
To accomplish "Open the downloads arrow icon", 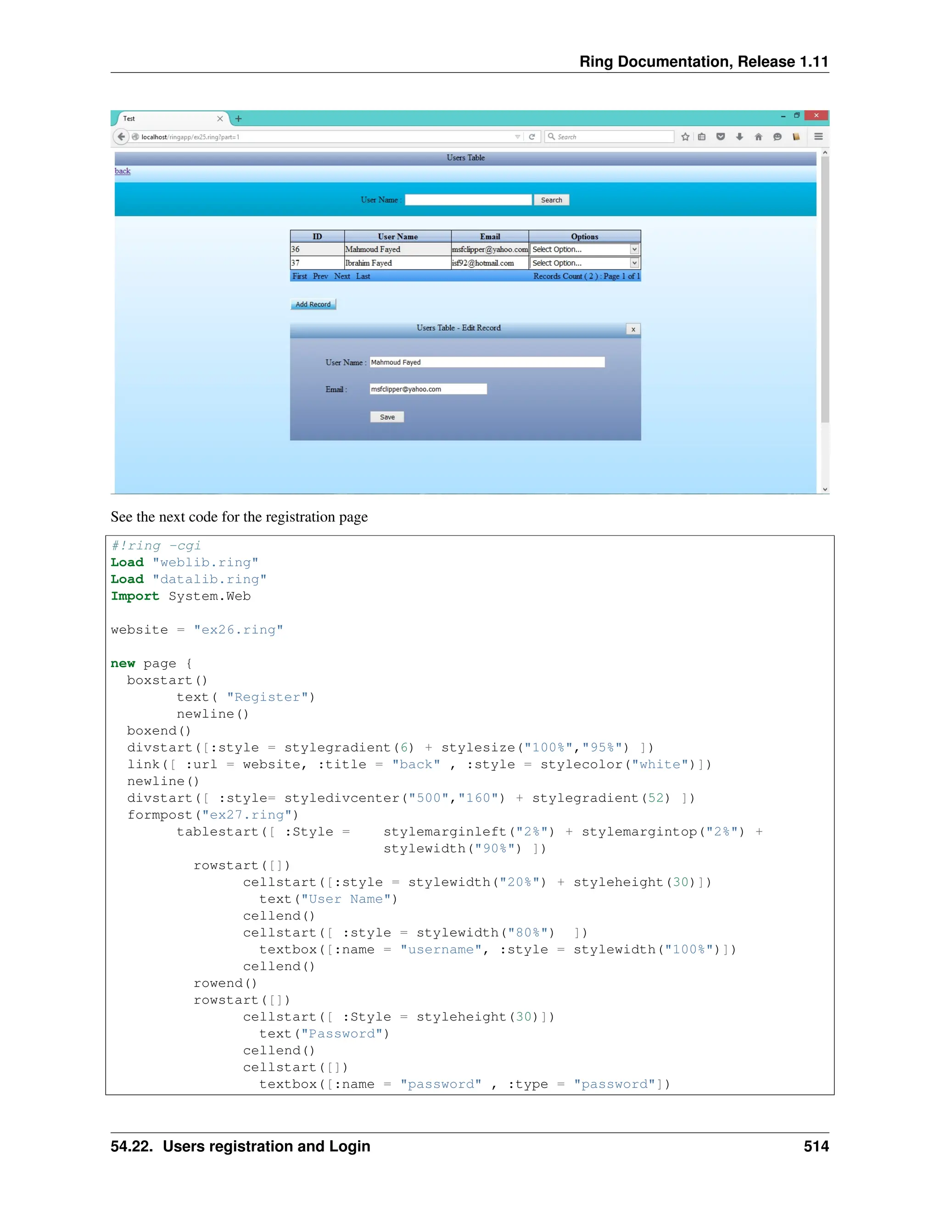I will pos(739,136).
